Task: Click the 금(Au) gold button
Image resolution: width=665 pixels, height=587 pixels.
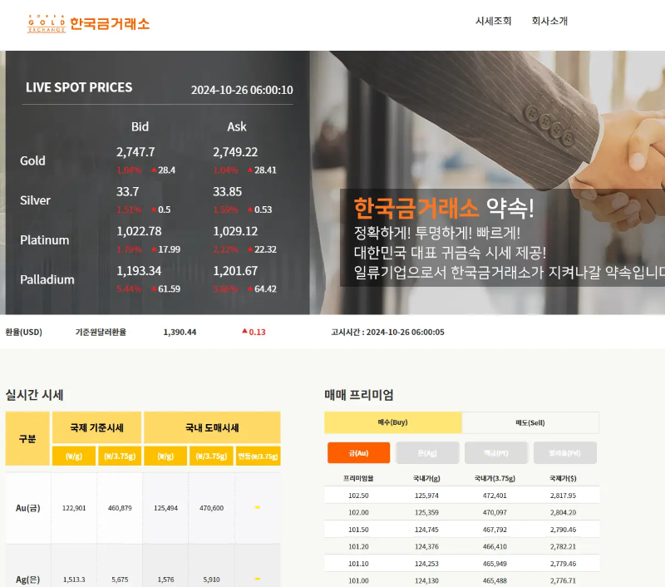Action: pyautogui.click(x=357, y=452)
